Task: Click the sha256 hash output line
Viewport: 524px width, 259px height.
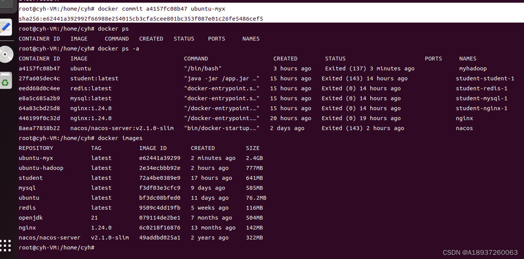Action: 141,18
